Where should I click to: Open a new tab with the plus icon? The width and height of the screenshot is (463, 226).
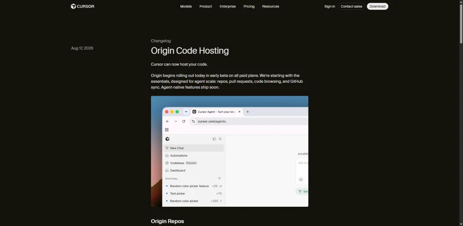248,111
